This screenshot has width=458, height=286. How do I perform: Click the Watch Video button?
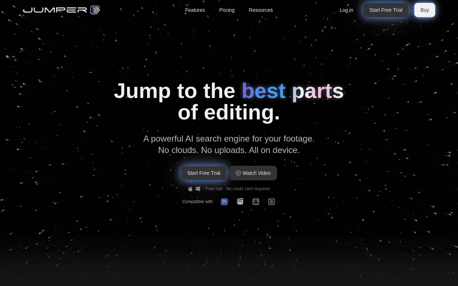tap(253, 173)
